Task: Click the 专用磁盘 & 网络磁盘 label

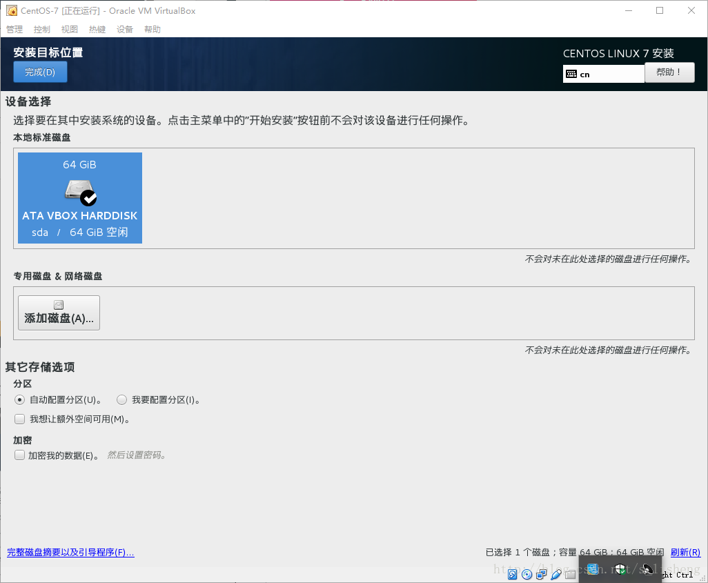Action: point(58,276)
